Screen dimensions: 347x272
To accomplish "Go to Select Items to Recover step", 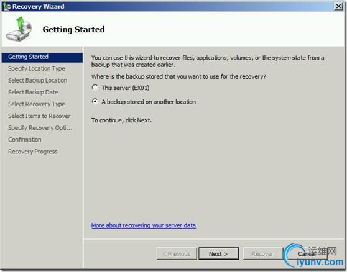I will (39, 116).
